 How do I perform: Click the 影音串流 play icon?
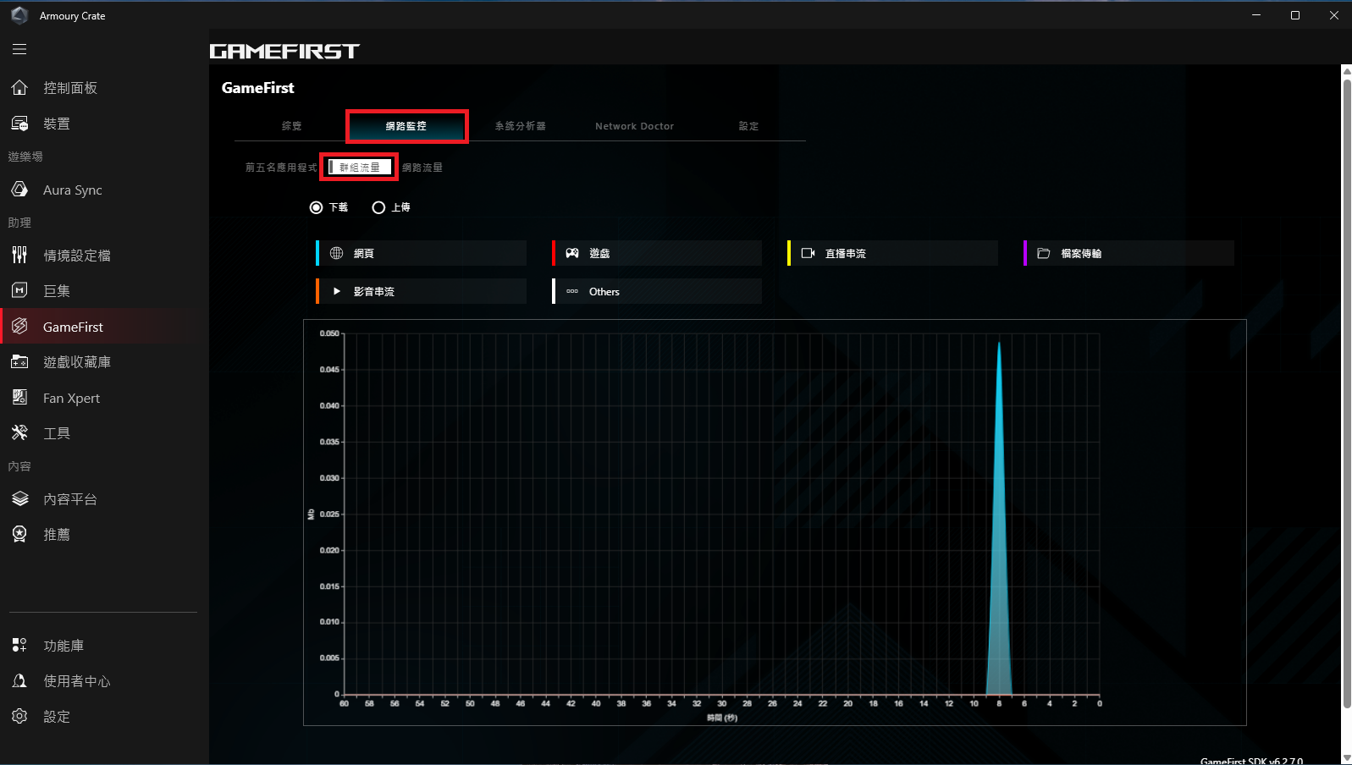click(x=336, y=291)
